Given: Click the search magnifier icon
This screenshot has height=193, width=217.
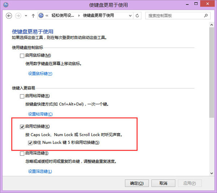Looking at the screenshot, I should (x=206, y=16).
